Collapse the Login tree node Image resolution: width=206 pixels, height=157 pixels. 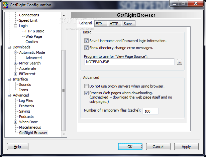15,26
